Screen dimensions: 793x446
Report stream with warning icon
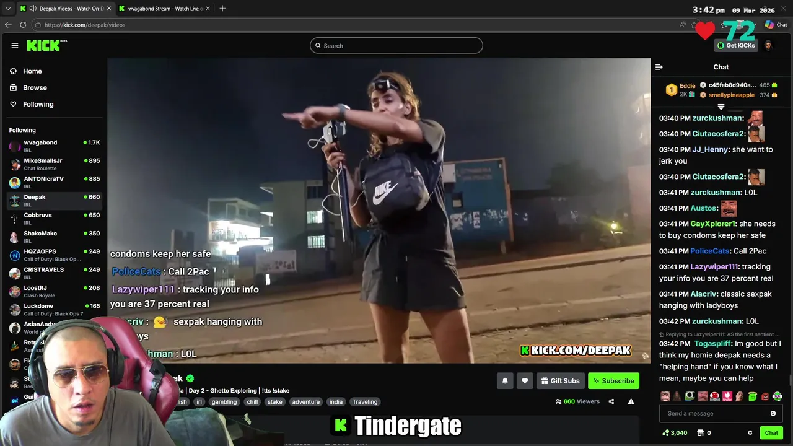[631, 401]
